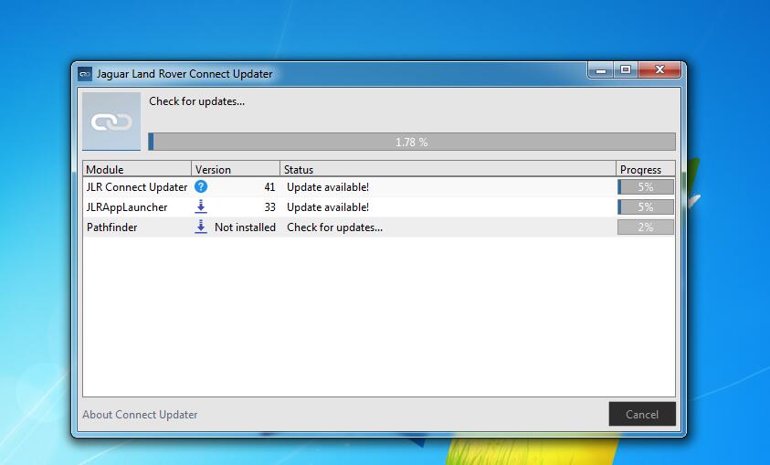770x465 pixels.
Task: Click the download arrow icon for JLRAppLauncher
Action: click(201, 206)
